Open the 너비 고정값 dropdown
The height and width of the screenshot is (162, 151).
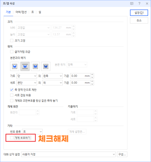(x=33, y=28)
